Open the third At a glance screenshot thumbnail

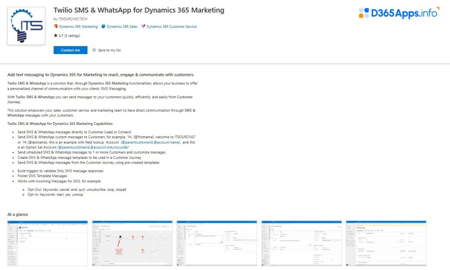click(217, 244)
